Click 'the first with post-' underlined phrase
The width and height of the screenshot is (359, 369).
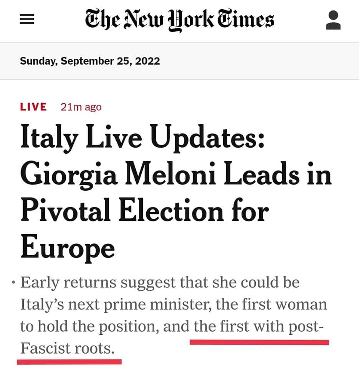(x=259, y=326)
